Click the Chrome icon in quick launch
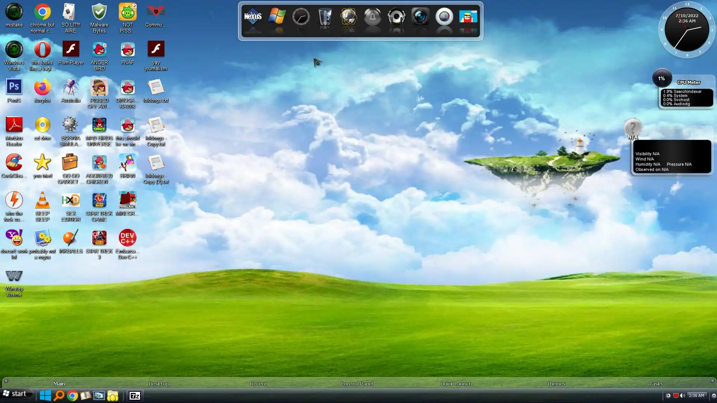This screenshot has height=403, width=717. click(x=72, y=396)
